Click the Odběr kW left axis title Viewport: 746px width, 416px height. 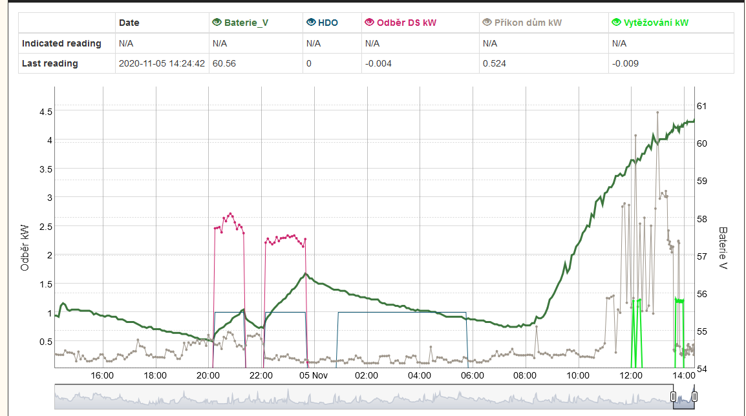(25, 247)
